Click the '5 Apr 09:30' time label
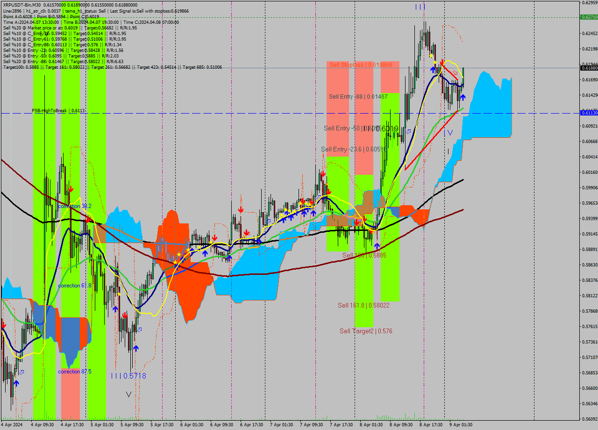Screen dimensions: 598x430 click(x=132, y=425)
